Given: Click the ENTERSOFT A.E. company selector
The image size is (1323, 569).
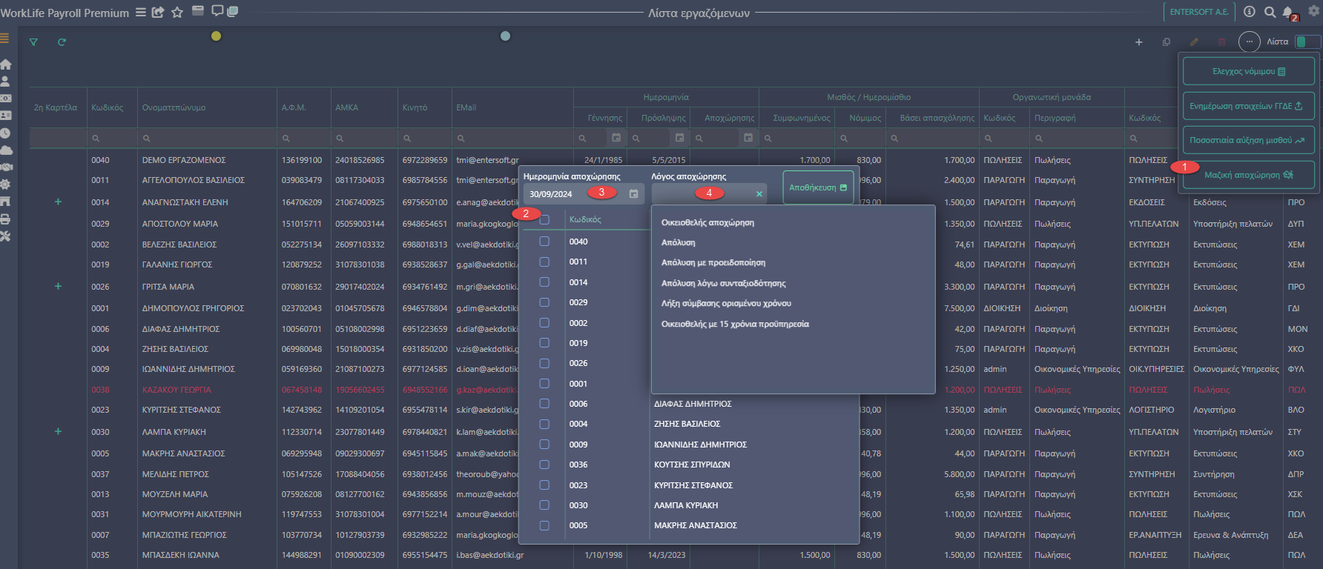Looking at the screenshot, I should [x=1198, y=12].
